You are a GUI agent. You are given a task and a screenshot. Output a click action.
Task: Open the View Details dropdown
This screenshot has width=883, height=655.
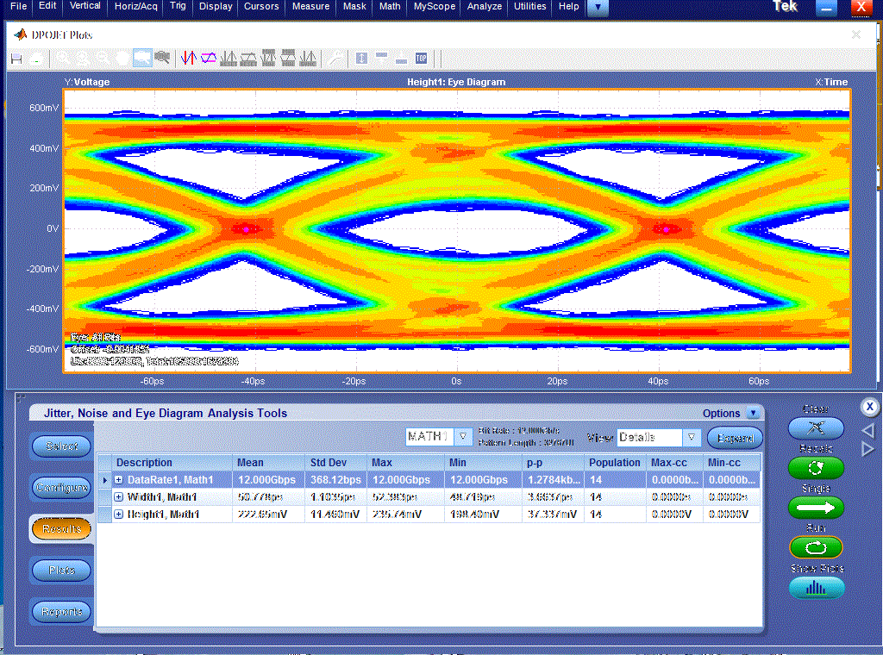[x=691, y=437]
